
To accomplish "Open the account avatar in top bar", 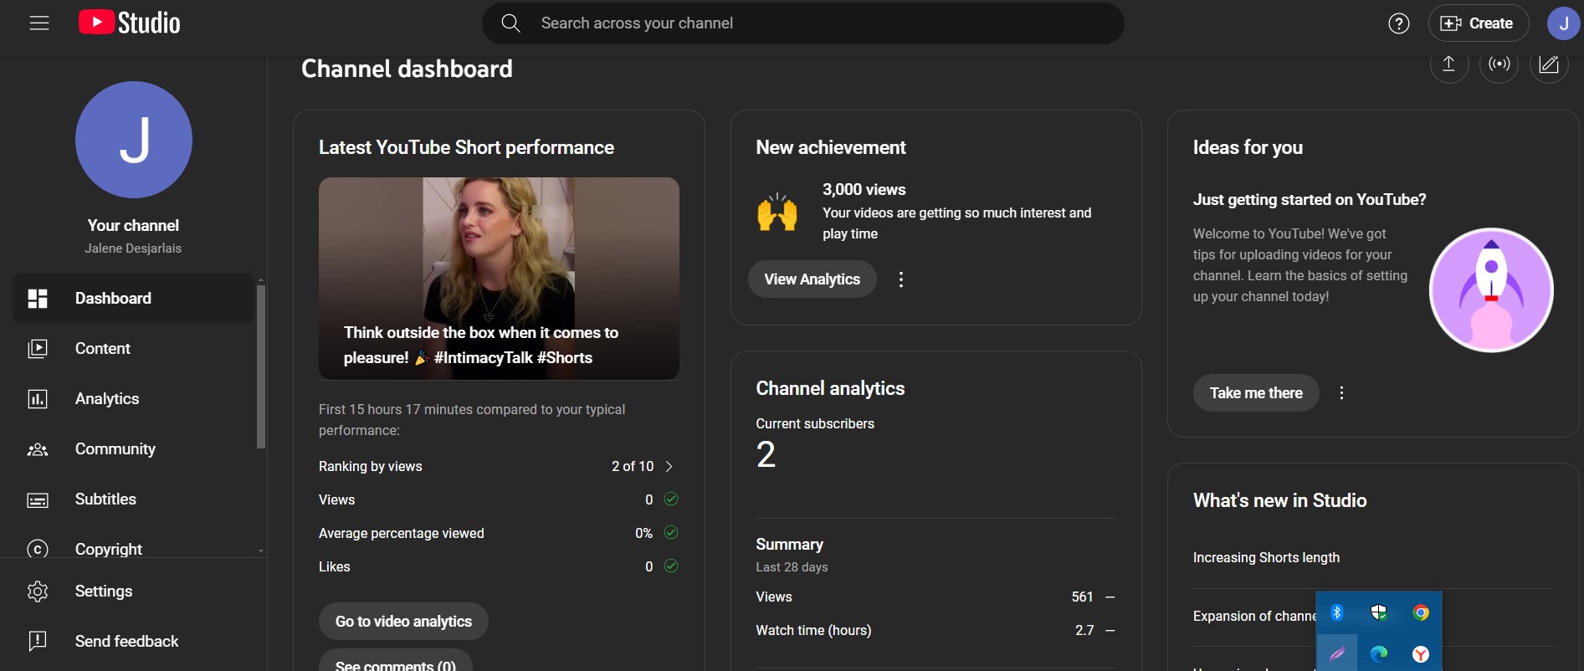I will coord(1562,23).
